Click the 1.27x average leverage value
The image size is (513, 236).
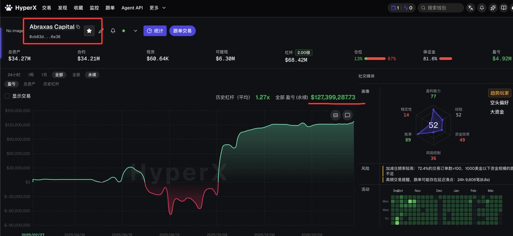pyautogui.click(x=262, y=97)
